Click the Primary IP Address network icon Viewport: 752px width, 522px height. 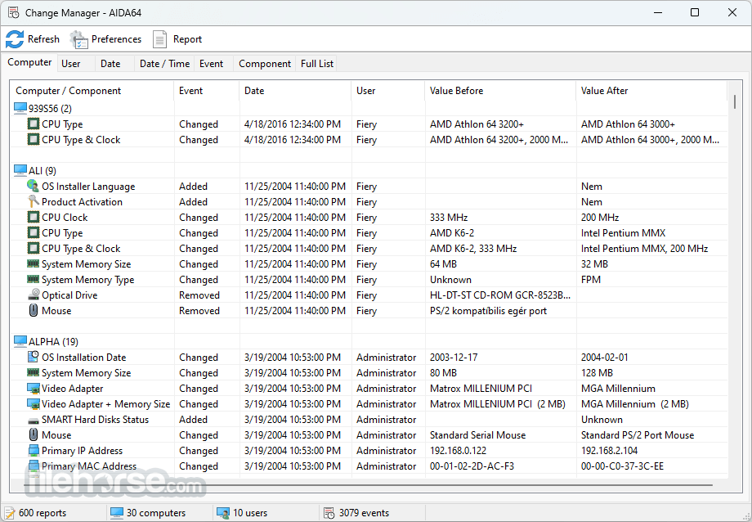33,451
